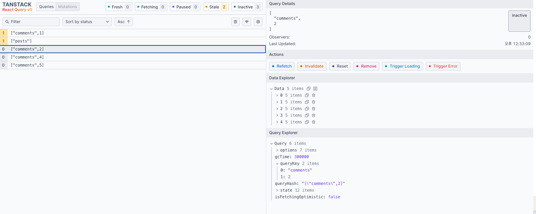Expand data item 0 chevron
This screenshot has width=536, height=214.
pos(277,95)
